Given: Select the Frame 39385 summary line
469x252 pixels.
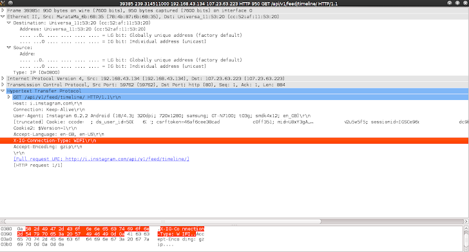Looking at the screenshot, I should [129, 10].
